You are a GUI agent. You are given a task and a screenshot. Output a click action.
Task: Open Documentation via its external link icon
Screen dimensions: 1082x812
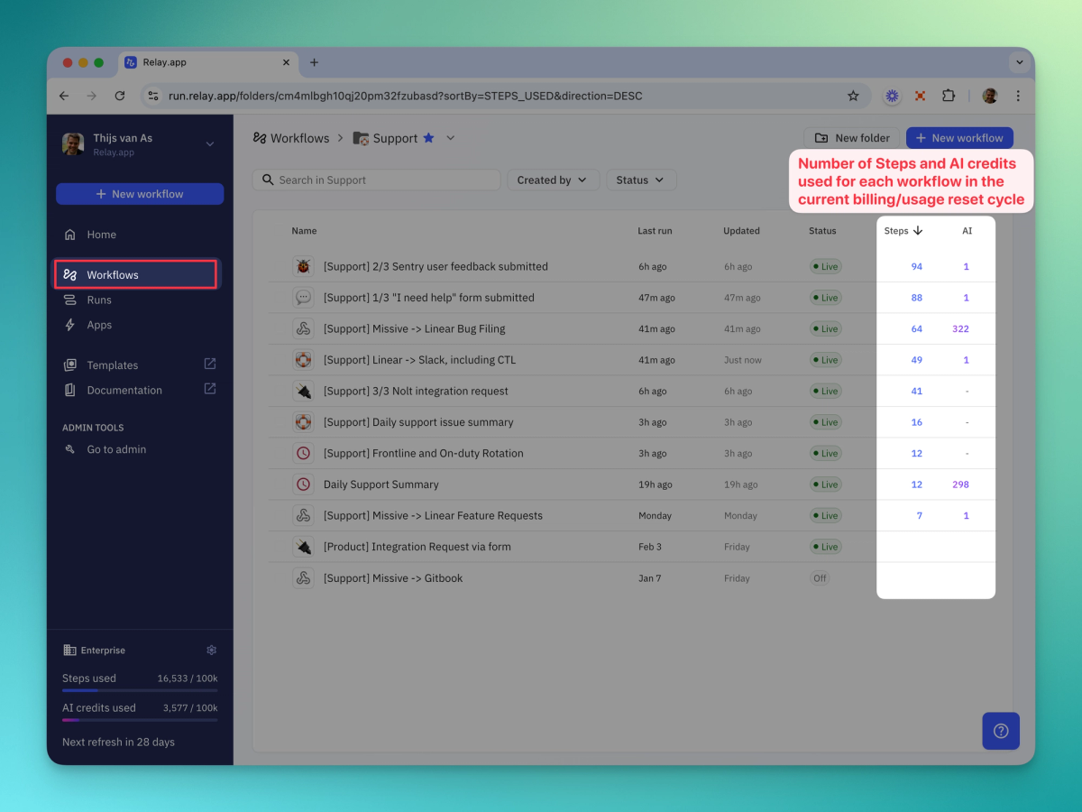[209, 390]
